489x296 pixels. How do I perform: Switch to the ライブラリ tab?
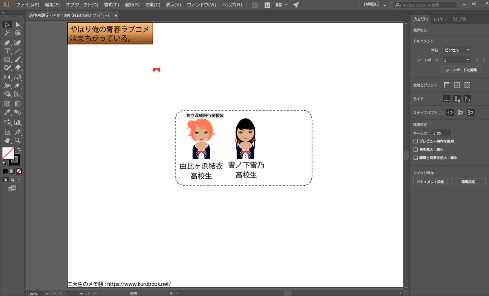[x=459, y=19]
